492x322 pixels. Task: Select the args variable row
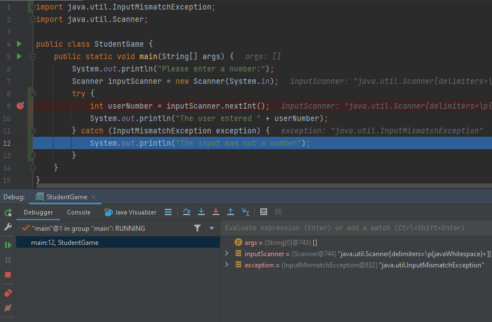coord(356,243)
